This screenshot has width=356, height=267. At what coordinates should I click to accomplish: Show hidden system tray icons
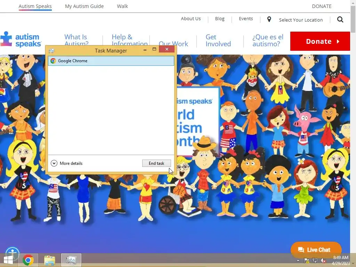[x=298, y=260]
